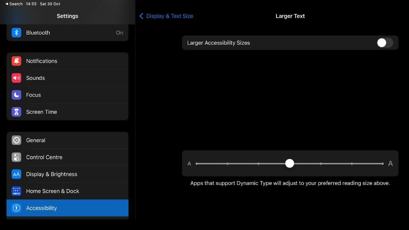
Task: Open Control Centre settings label
Action: point(44,157)
